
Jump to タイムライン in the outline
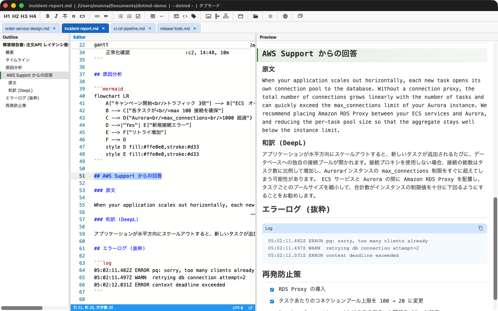pos(18,60)
